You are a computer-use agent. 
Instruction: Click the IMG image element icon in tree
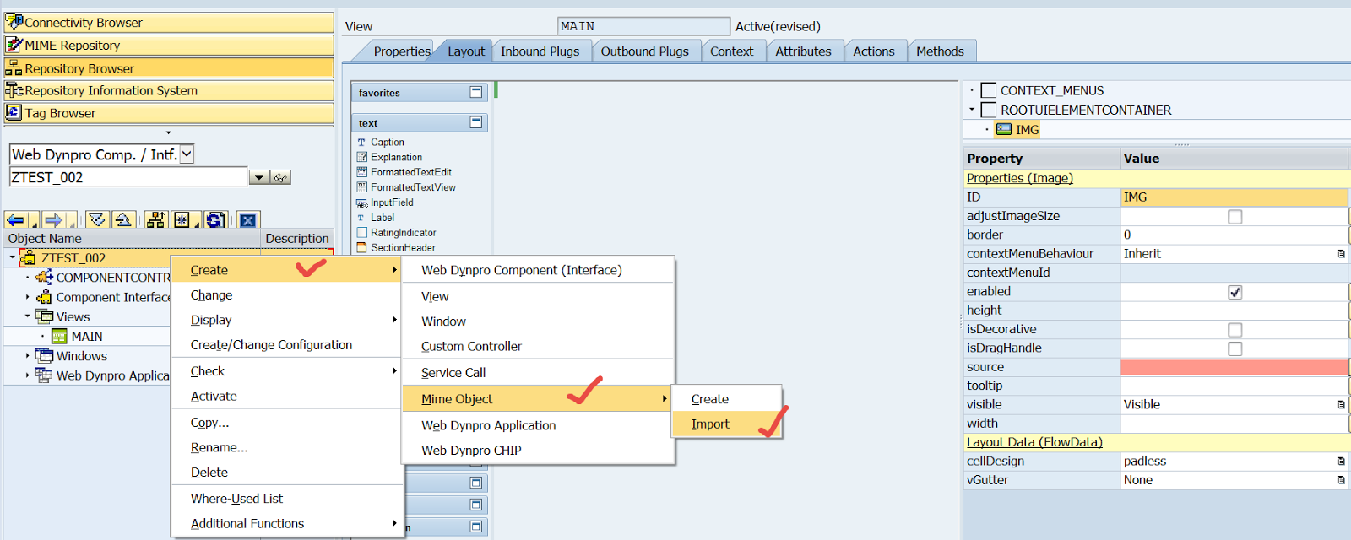point(1003,129)
